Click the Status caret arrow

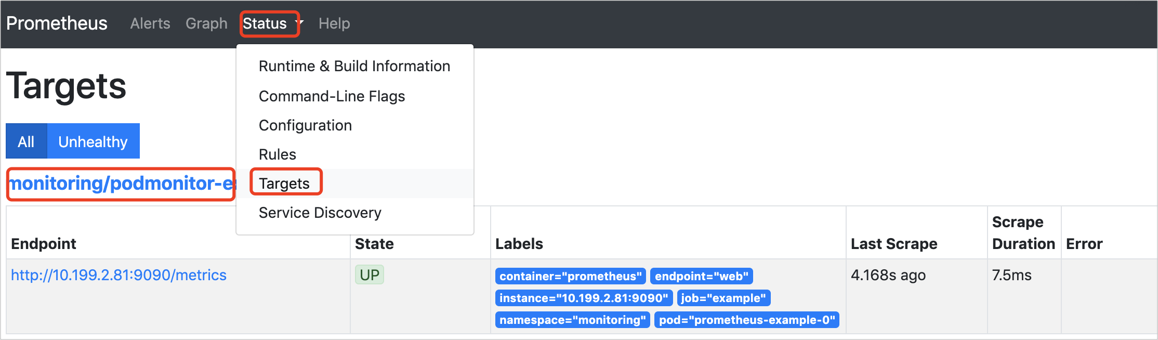point(300,23)
